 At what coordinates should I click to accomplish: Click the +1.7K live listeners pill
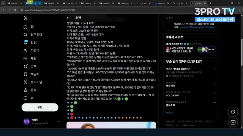[x=207, y=49]
